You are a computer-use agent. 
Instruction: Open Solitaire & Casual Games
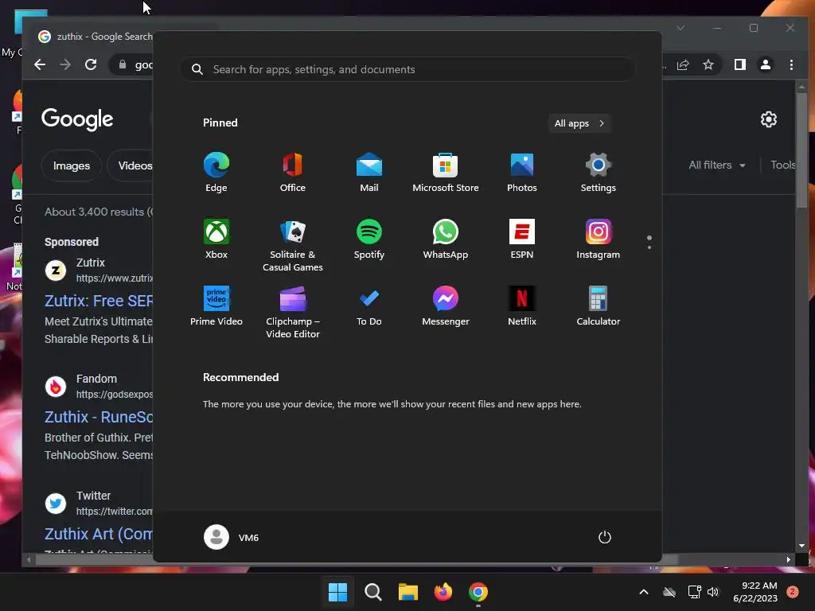click(293, 245)
